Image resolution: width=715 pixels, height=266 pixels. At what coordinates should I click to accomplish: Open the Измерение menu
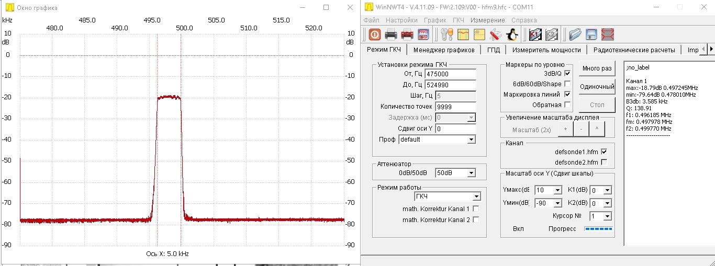[487, 20]
